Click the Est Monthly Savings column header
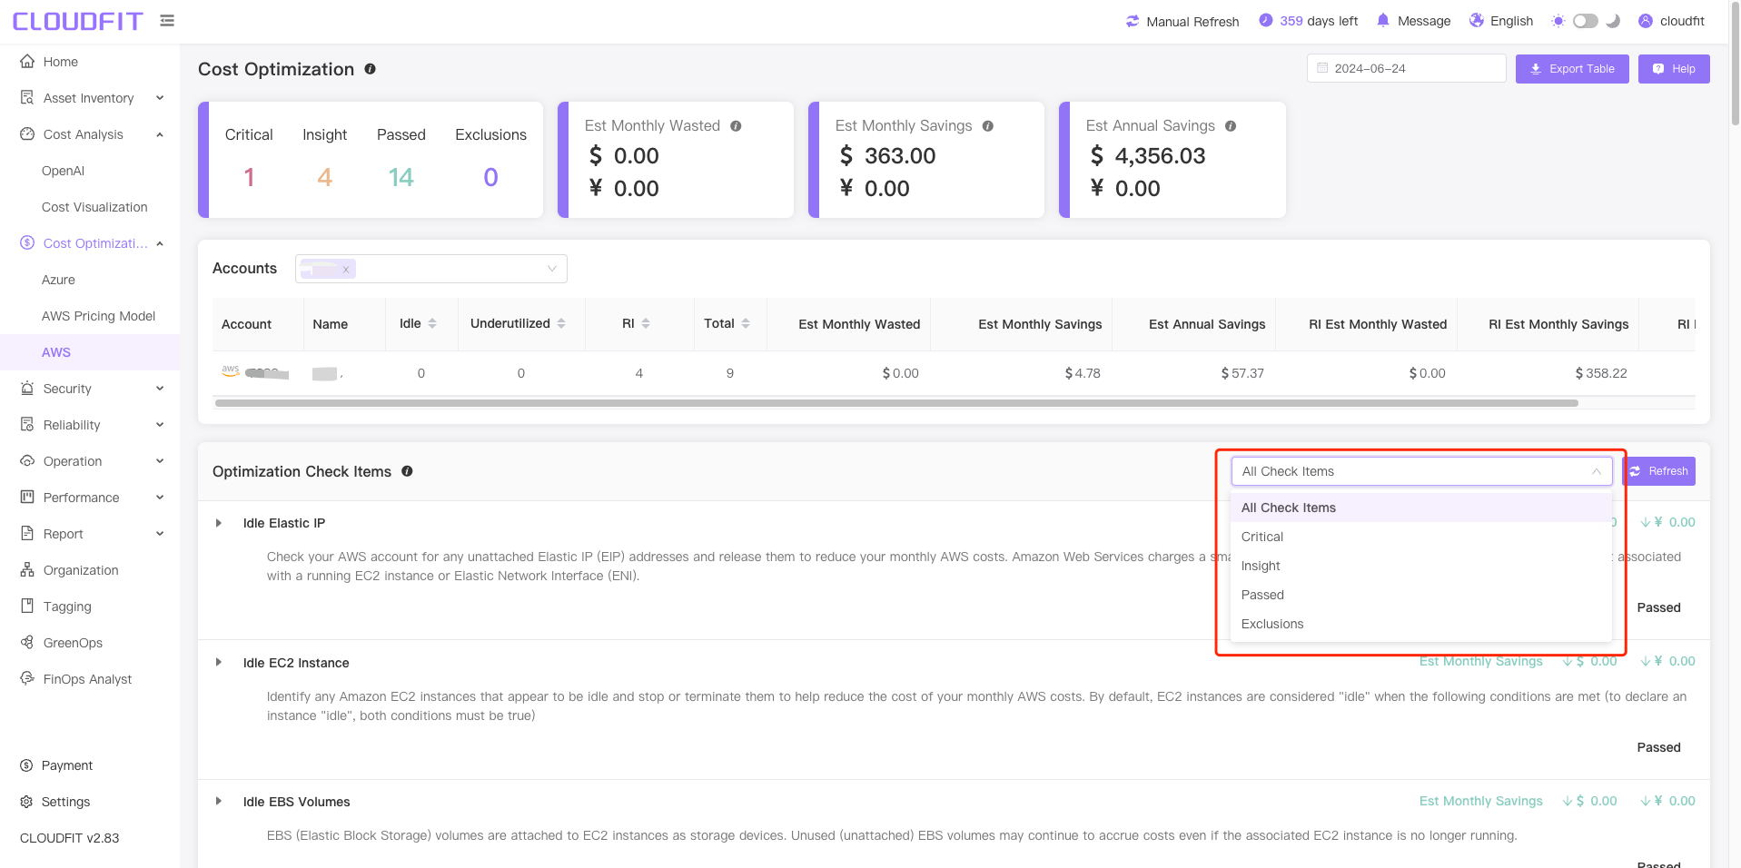The height and width of the screenshot is (868, 1741). tap(1040, 324)
